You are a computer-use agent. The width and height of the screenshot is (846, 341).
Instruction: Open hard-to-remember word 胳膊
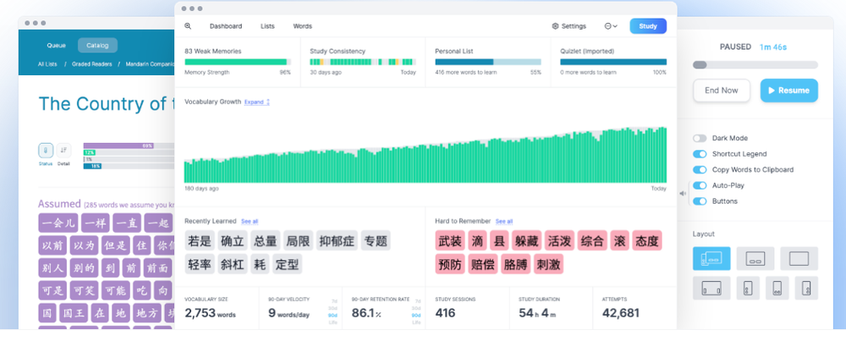coord(516,264)
